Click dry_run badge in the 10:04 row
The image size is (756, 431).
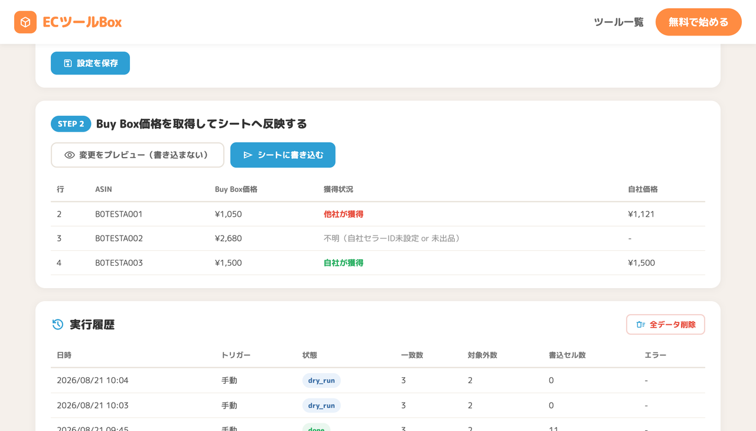click(321, 380)
